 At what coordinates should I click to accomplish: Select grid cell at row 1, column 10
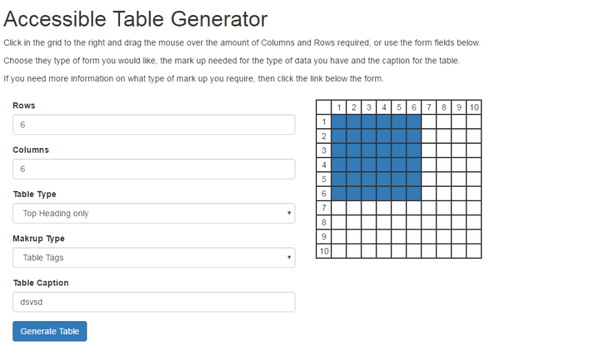pyautogui.click(x=474, y=121)
